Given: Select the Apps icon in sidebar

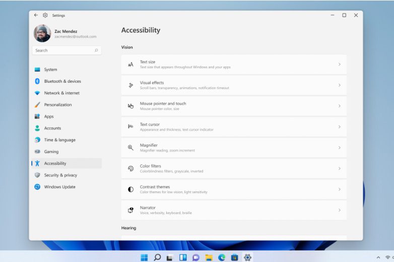Looking at the screenshot, I should (x=37, y=116).
